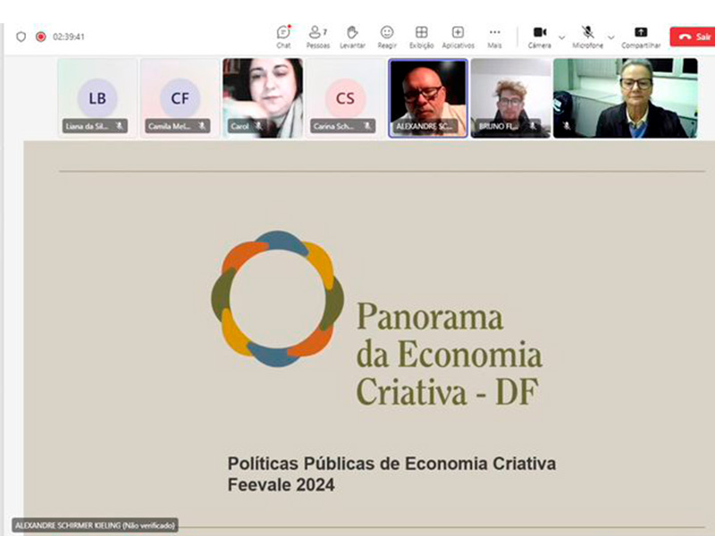The image size is (715, 536).
Task: Click the shield security icon
Action: pyautogui.click(x=21, y=37)
